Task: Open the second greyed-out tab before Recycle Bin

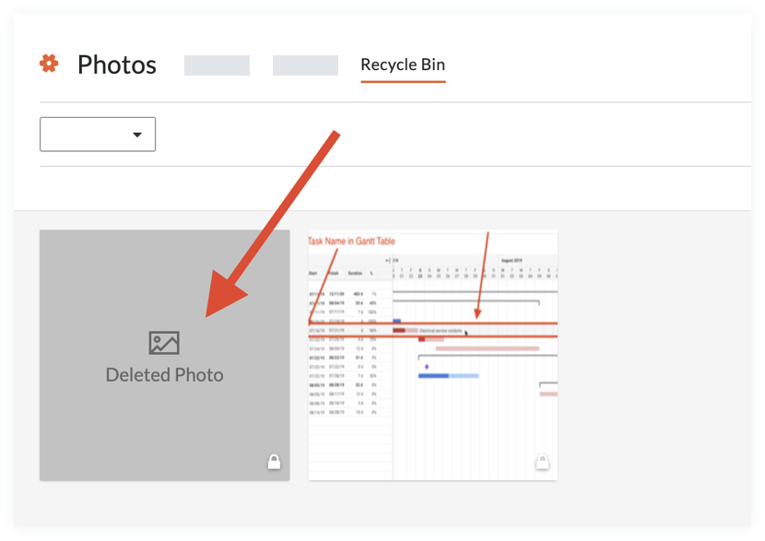Action: pos(304,65)
